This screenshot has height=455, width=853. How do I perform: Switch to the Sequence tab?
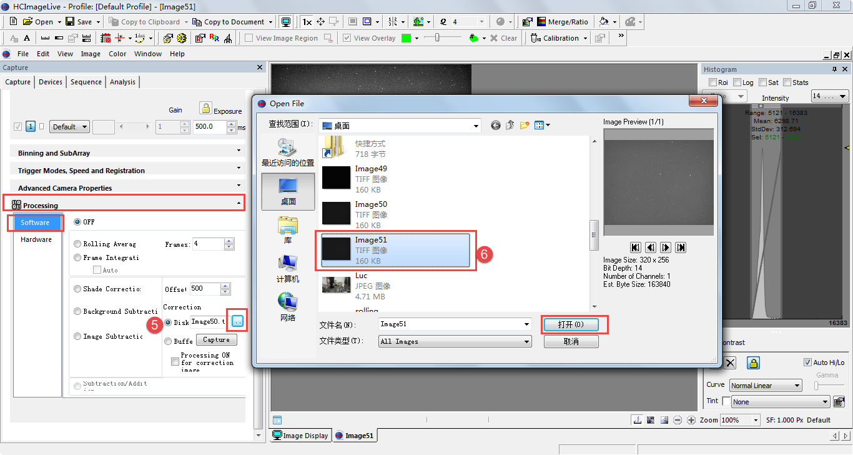coord(86,82)
